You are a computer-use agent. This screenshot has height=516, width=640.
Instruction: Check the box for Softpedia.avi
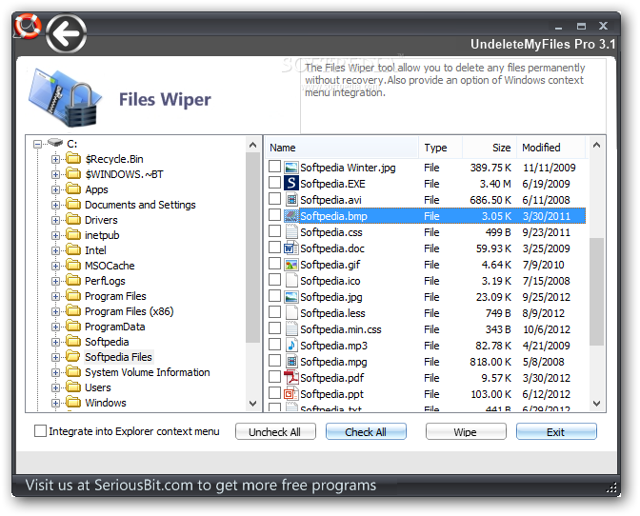(274, 199)
